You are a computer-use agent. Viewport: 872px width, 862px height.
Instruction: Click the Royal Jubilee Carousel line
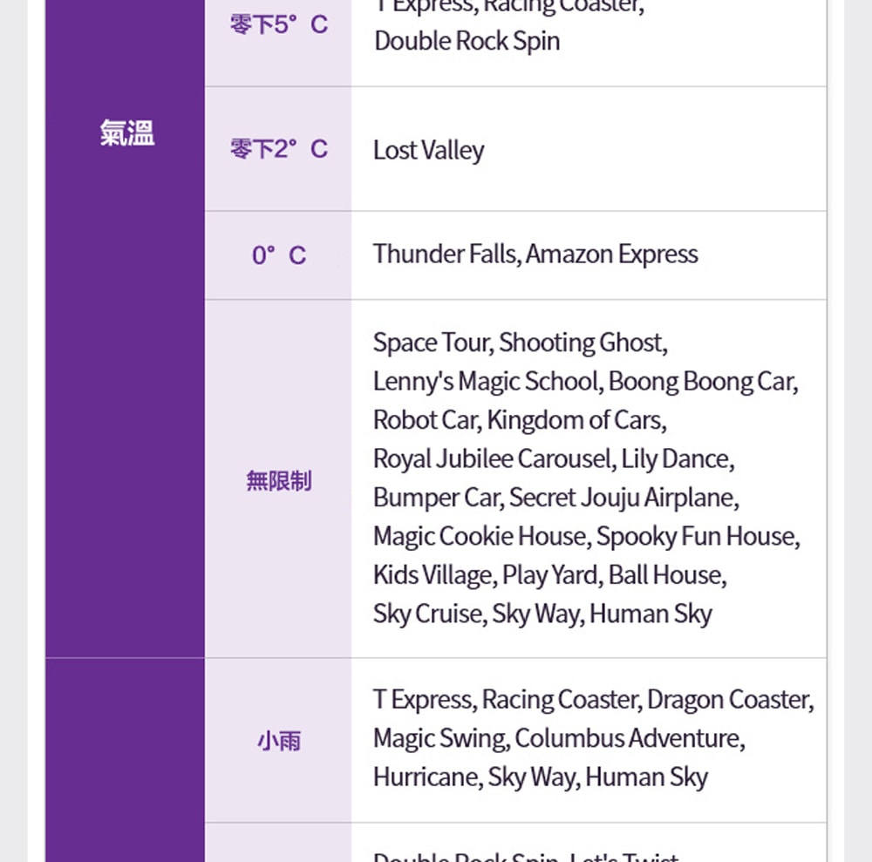[554, 458]
